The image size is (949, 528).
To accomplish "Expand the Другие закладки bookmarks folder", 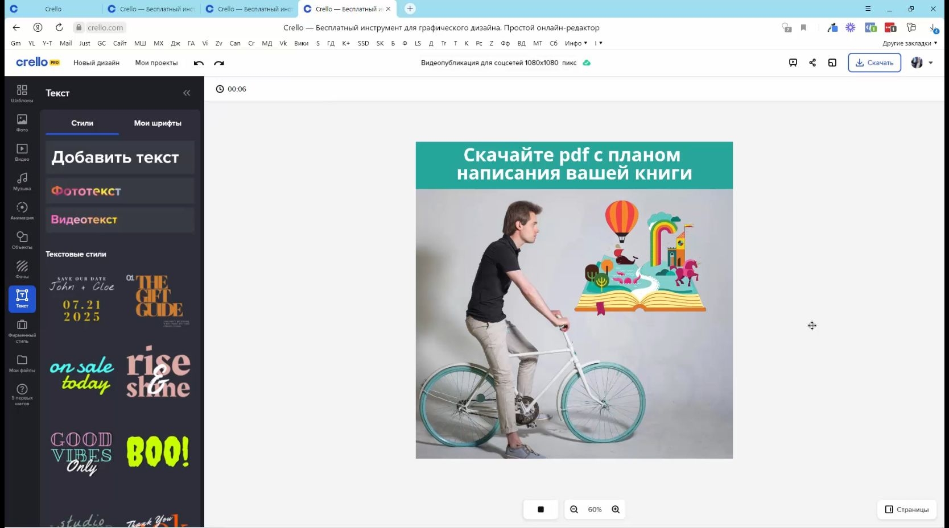I will point(910,43).
